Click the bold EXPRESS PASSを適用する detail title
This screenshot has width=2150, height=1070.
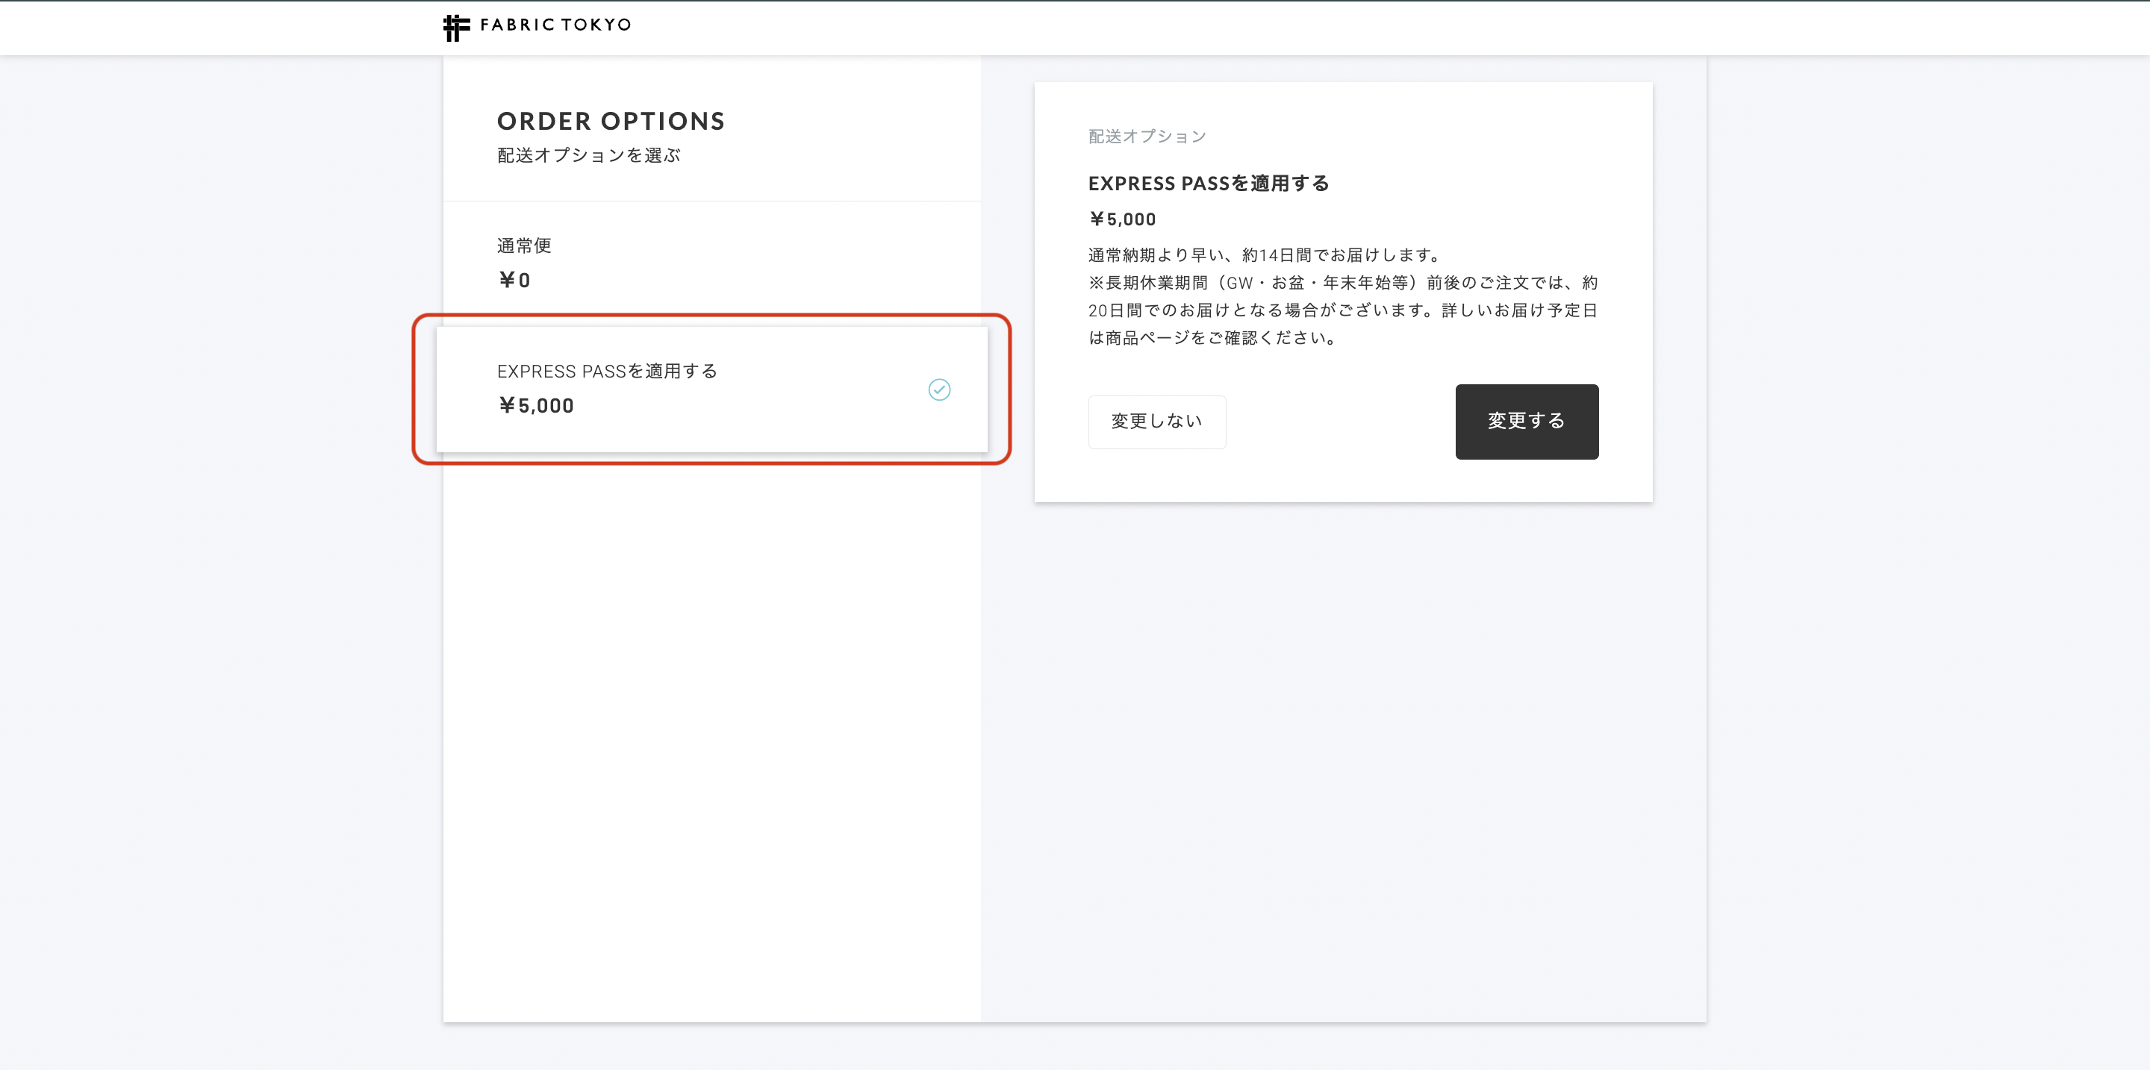point(1209,184)
